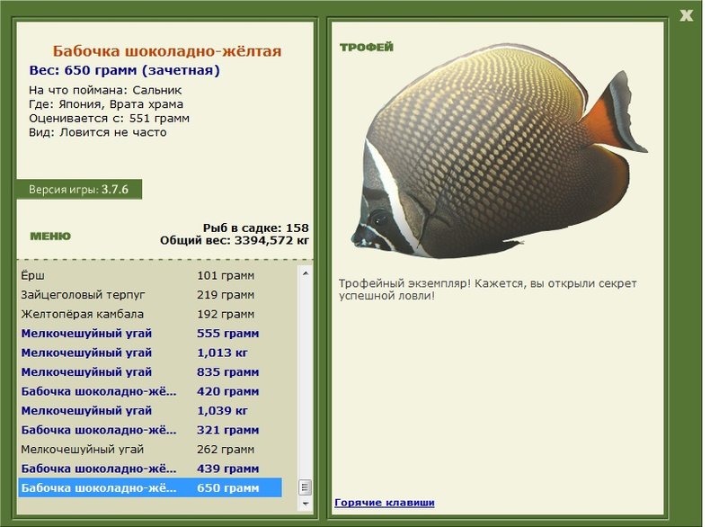
Task: Select highlighted Бабочка шоколадно-жё... 650 грамм row
Action: pyautogui.click(x=150, y=487)
